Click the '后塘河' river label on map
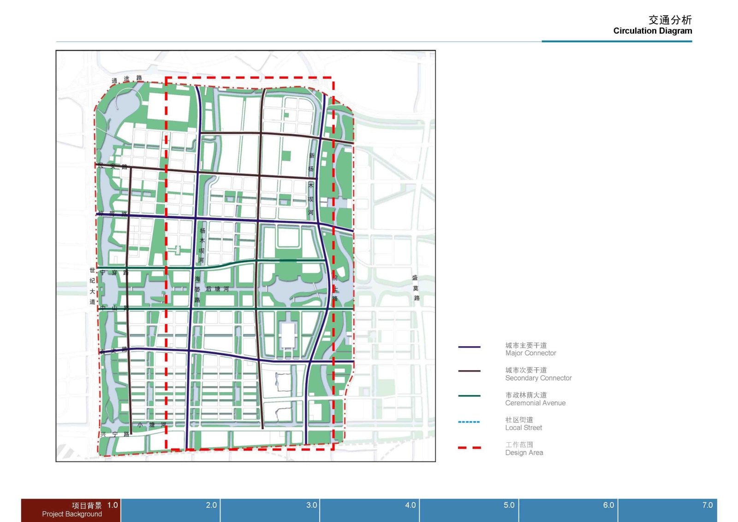 (217, 289)
